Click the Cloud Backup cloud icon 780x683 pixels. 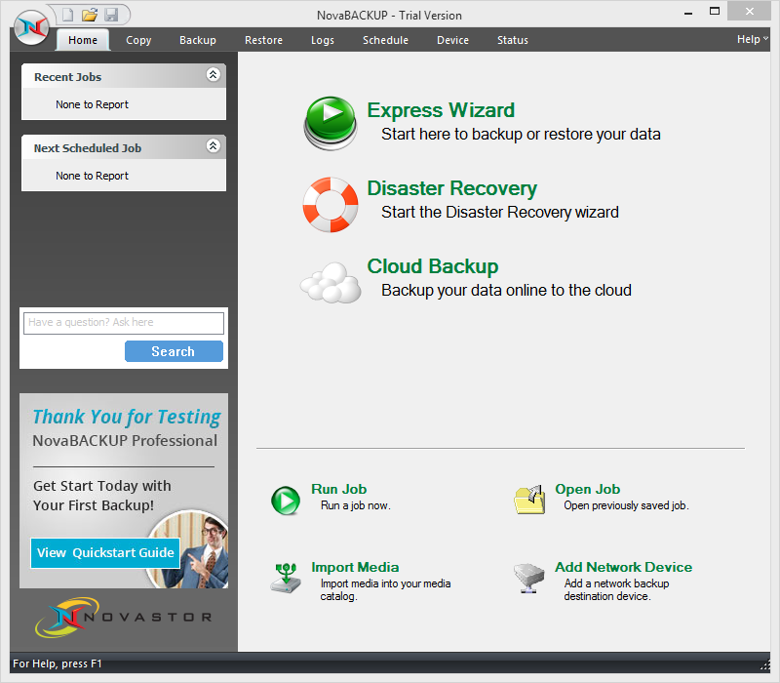pos(331,281)
